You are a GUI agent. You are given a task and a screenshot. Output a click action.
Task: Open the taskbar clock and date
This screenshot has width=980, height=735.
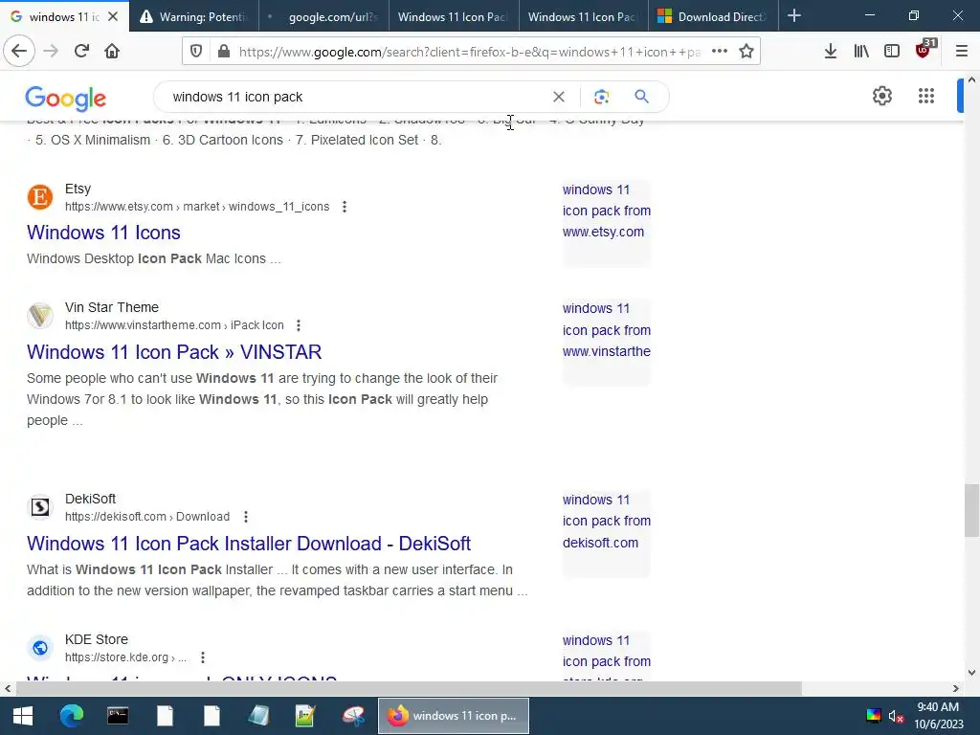(939, 716)
